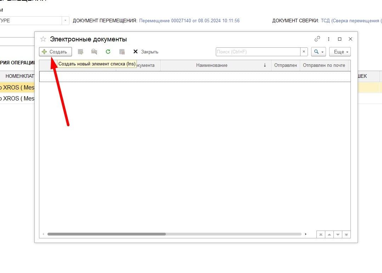Click the Создать button
382x273 pixels.
[x=55, y=52]
